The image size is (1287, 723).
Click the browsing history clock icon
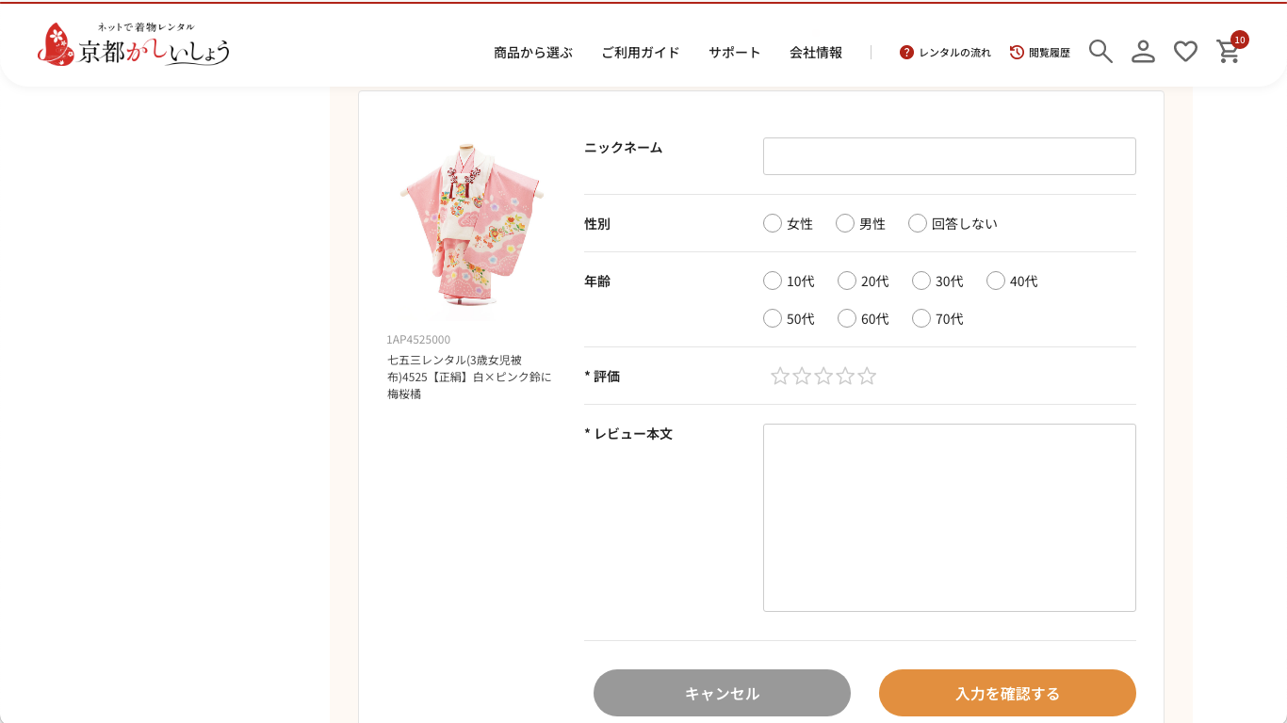click(1017, 53)
